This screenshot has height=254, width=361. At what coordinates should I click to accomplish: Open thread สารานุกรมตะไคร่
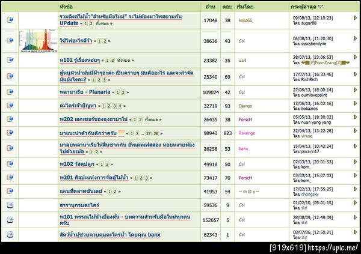tap(79, 205)
